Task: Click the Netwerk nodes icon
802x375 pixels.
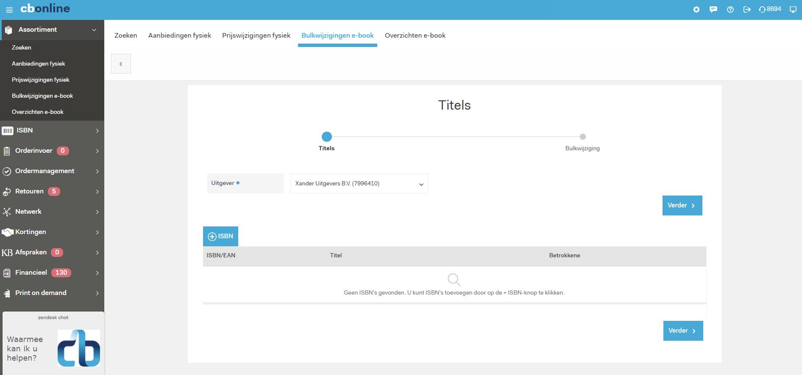Action: (7, 212)
